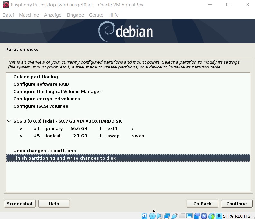
Task: Click the 2.1 GB size value
Action: point(80,136)
